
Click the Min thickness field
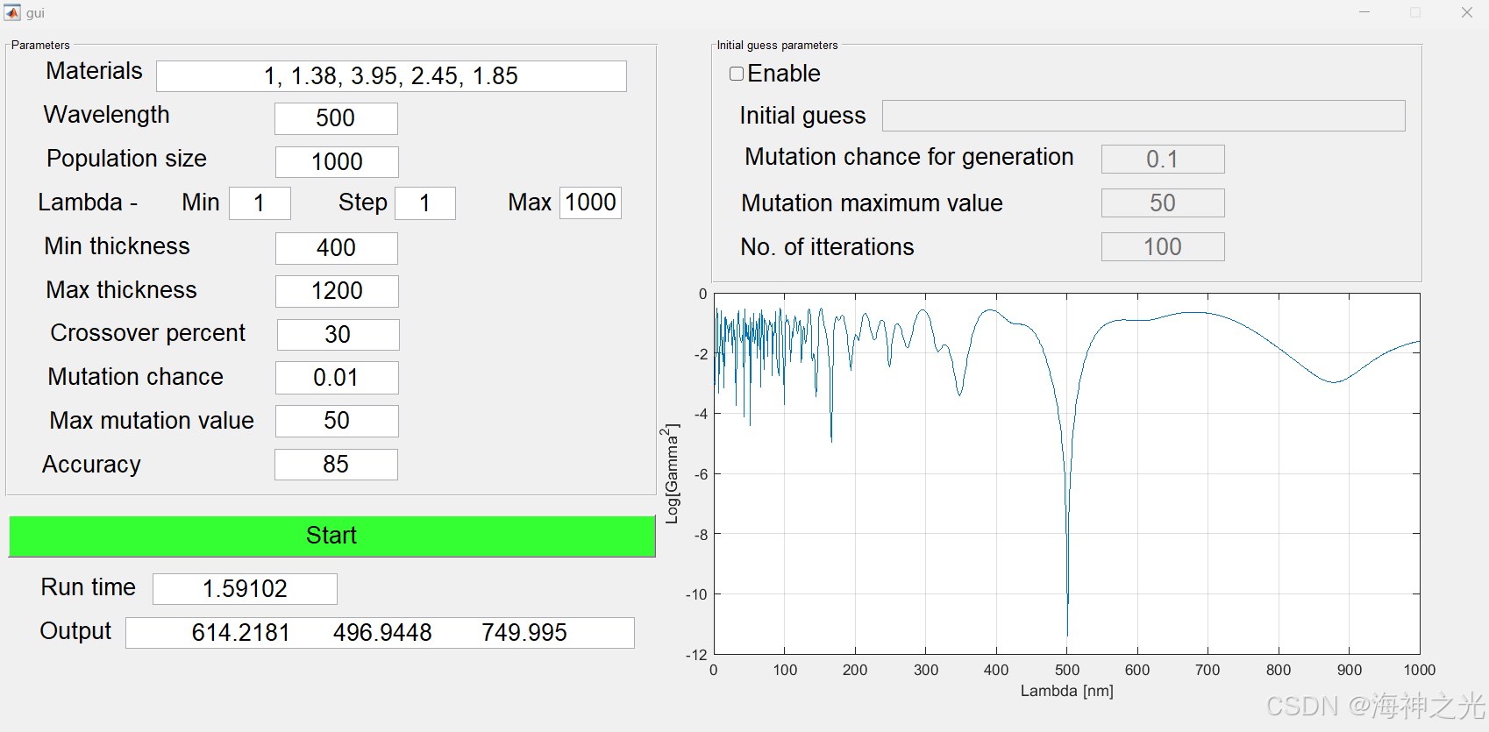click(337, 248)
